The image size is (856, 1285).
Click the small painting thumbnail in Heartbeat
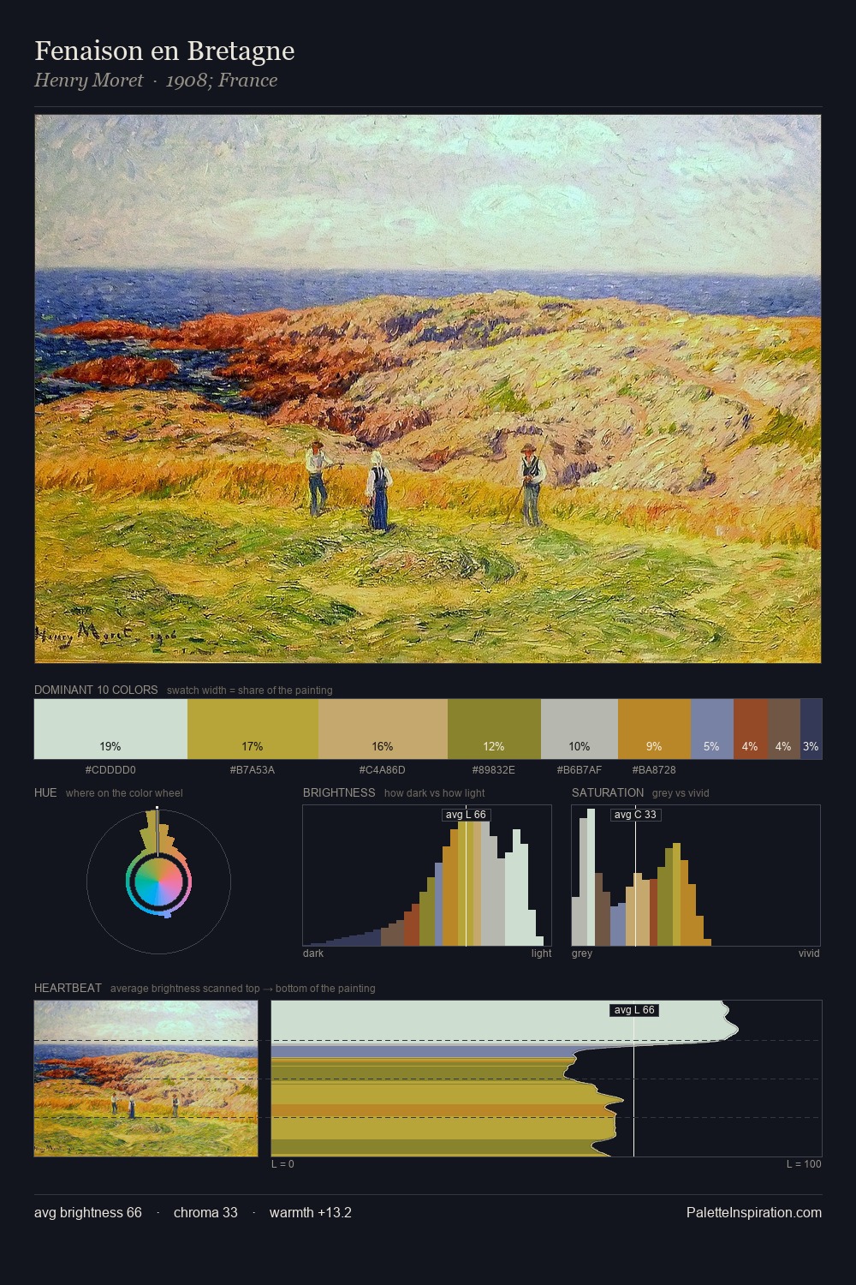[x=146, y=1079]
